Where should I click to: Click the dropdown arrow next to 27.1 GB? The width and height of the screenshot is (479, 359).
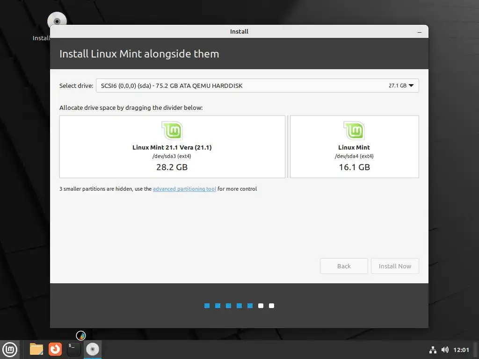411,86
